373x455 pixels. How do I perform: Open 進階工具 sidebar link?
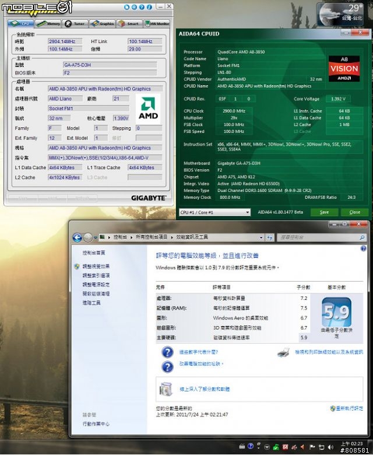pyautogui.click(x=92, y=303)
